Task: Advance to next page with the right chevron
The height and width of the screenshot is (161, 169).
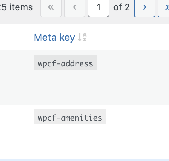Action: 145,7
